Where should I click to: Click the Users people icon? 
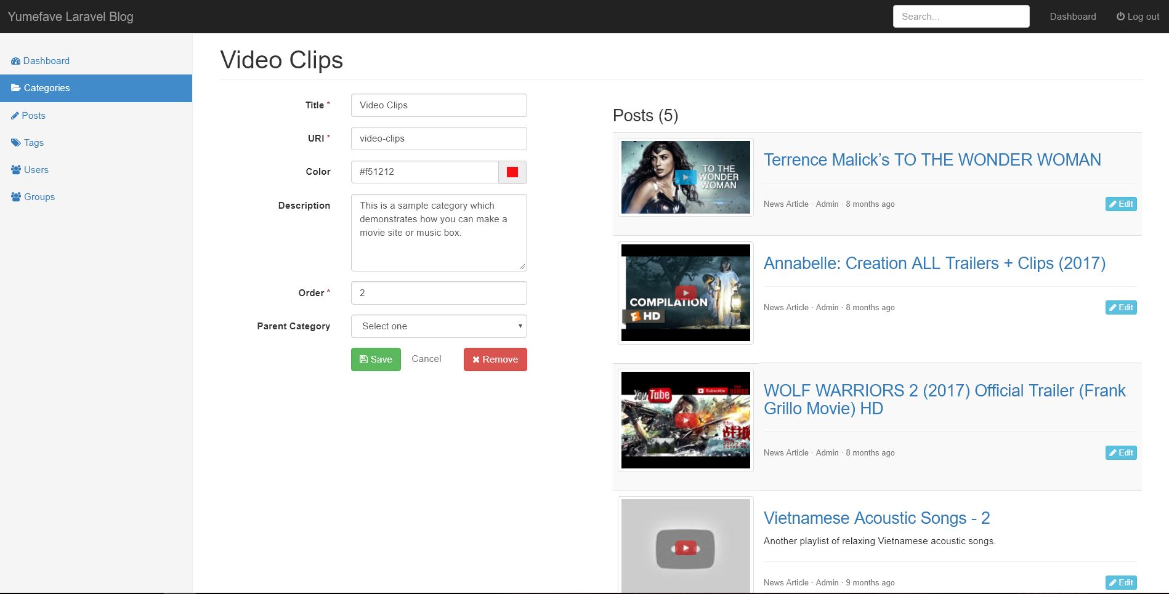[x=16, y=170]
